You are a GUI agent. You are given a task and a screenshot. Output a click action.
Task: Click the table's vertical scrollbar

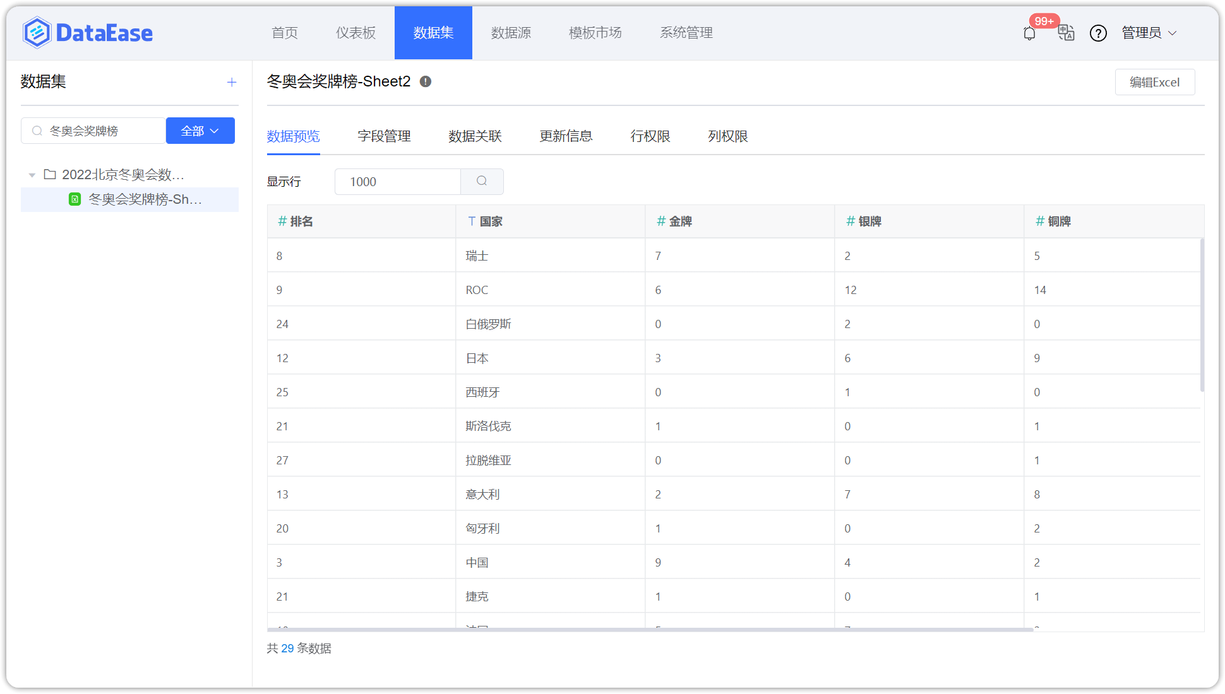[1202, 315]
